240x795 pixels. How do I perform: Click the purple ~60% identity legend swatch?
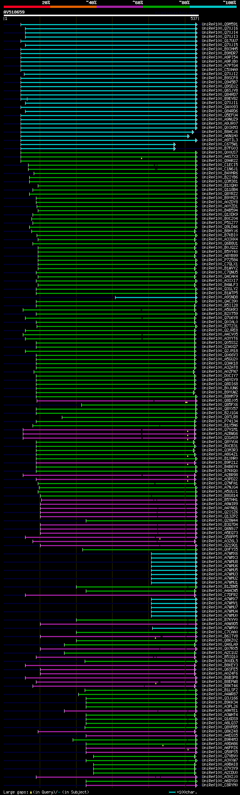pos(120,7)
